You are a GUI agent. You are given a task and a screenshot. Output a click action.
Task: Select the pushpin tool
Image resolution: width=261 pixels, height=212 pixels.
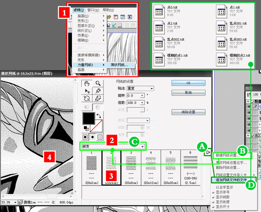coord(98,91)
